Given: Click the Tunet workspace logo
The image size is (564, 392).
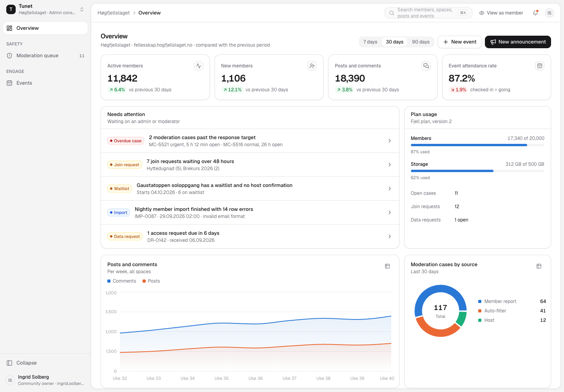Looking at the screenshot, I should (11, 9).
